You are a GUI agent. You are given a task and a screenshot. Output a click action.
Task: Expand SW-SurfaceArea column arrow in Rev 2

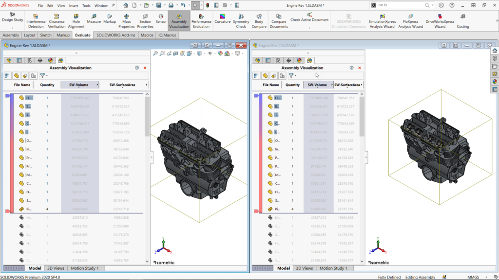361,85
